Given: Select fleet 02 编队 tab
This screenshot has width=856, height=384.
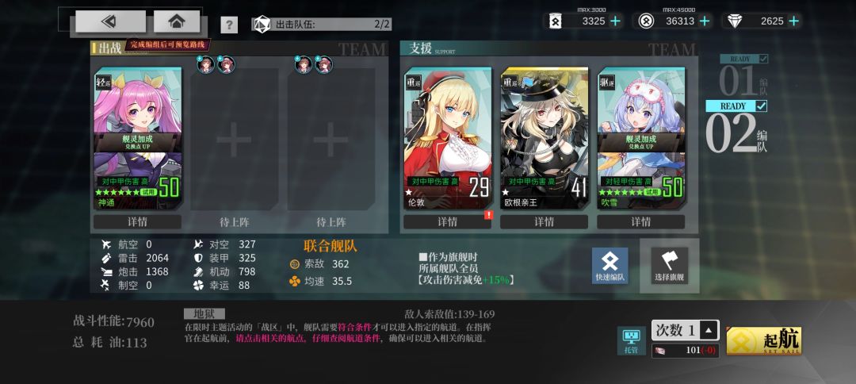Looking at the screenshot, I should pyautogui.click(x=737, y=130).
